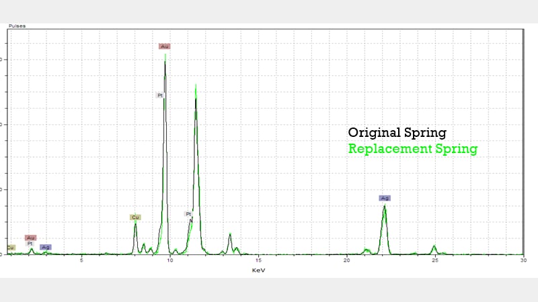Screen dimensions: 538x302
Task: Select the 15 tick label on x-axis
Action: click(x=258, y=260)
